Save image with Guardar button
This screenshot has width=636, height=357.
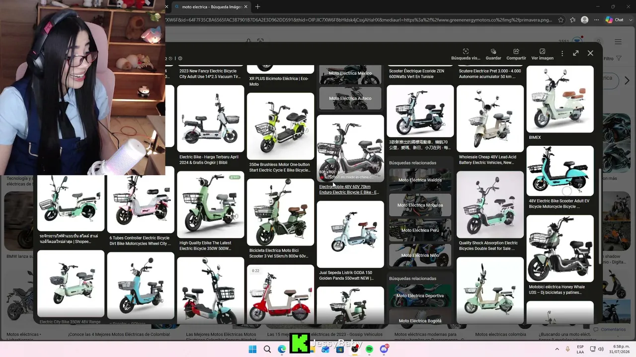[x=493, y=55]
